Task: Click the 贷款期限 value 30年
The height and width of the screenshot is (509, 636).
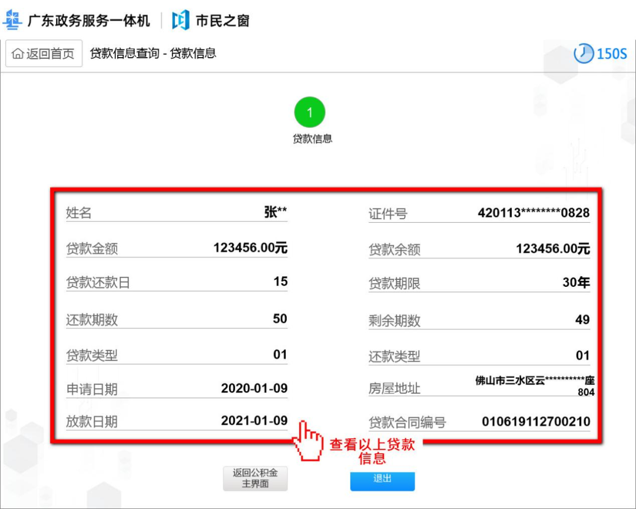Action: click(x=576, y=282)
